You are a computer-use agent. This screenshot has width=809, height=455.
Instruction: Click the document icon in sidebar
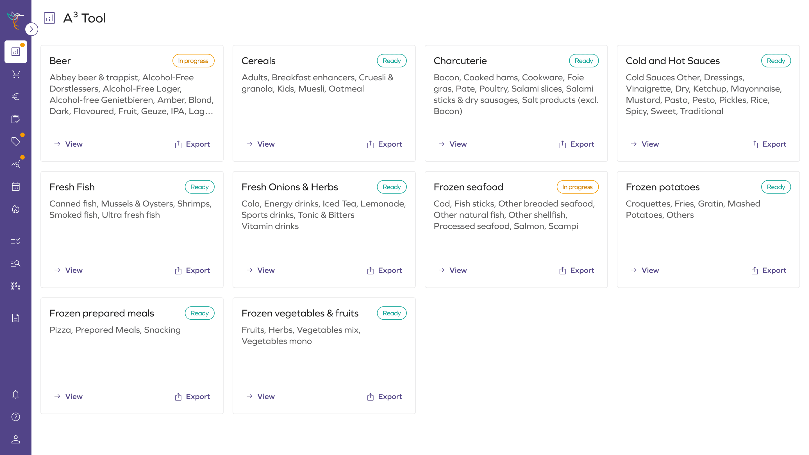tap(15, 318)
